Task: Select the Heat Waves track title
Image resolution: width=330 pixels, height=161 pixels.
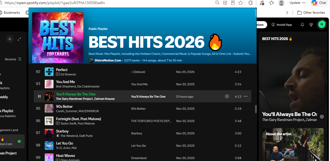Action: [66, 156]
